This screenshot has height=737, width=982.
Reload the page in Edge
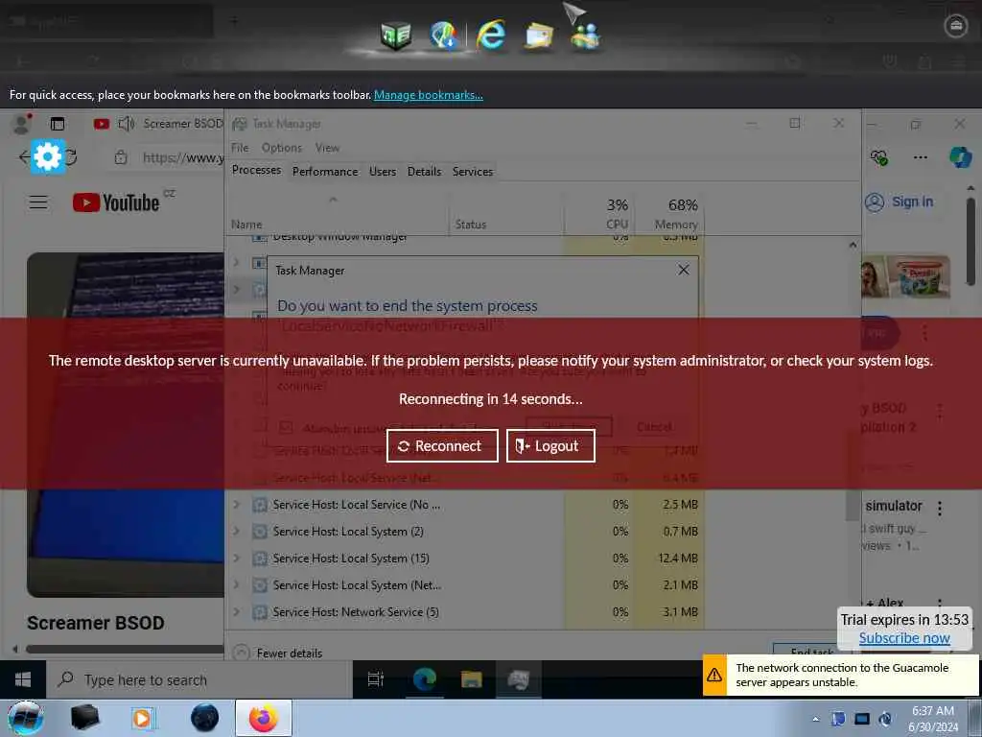[71, 156]
